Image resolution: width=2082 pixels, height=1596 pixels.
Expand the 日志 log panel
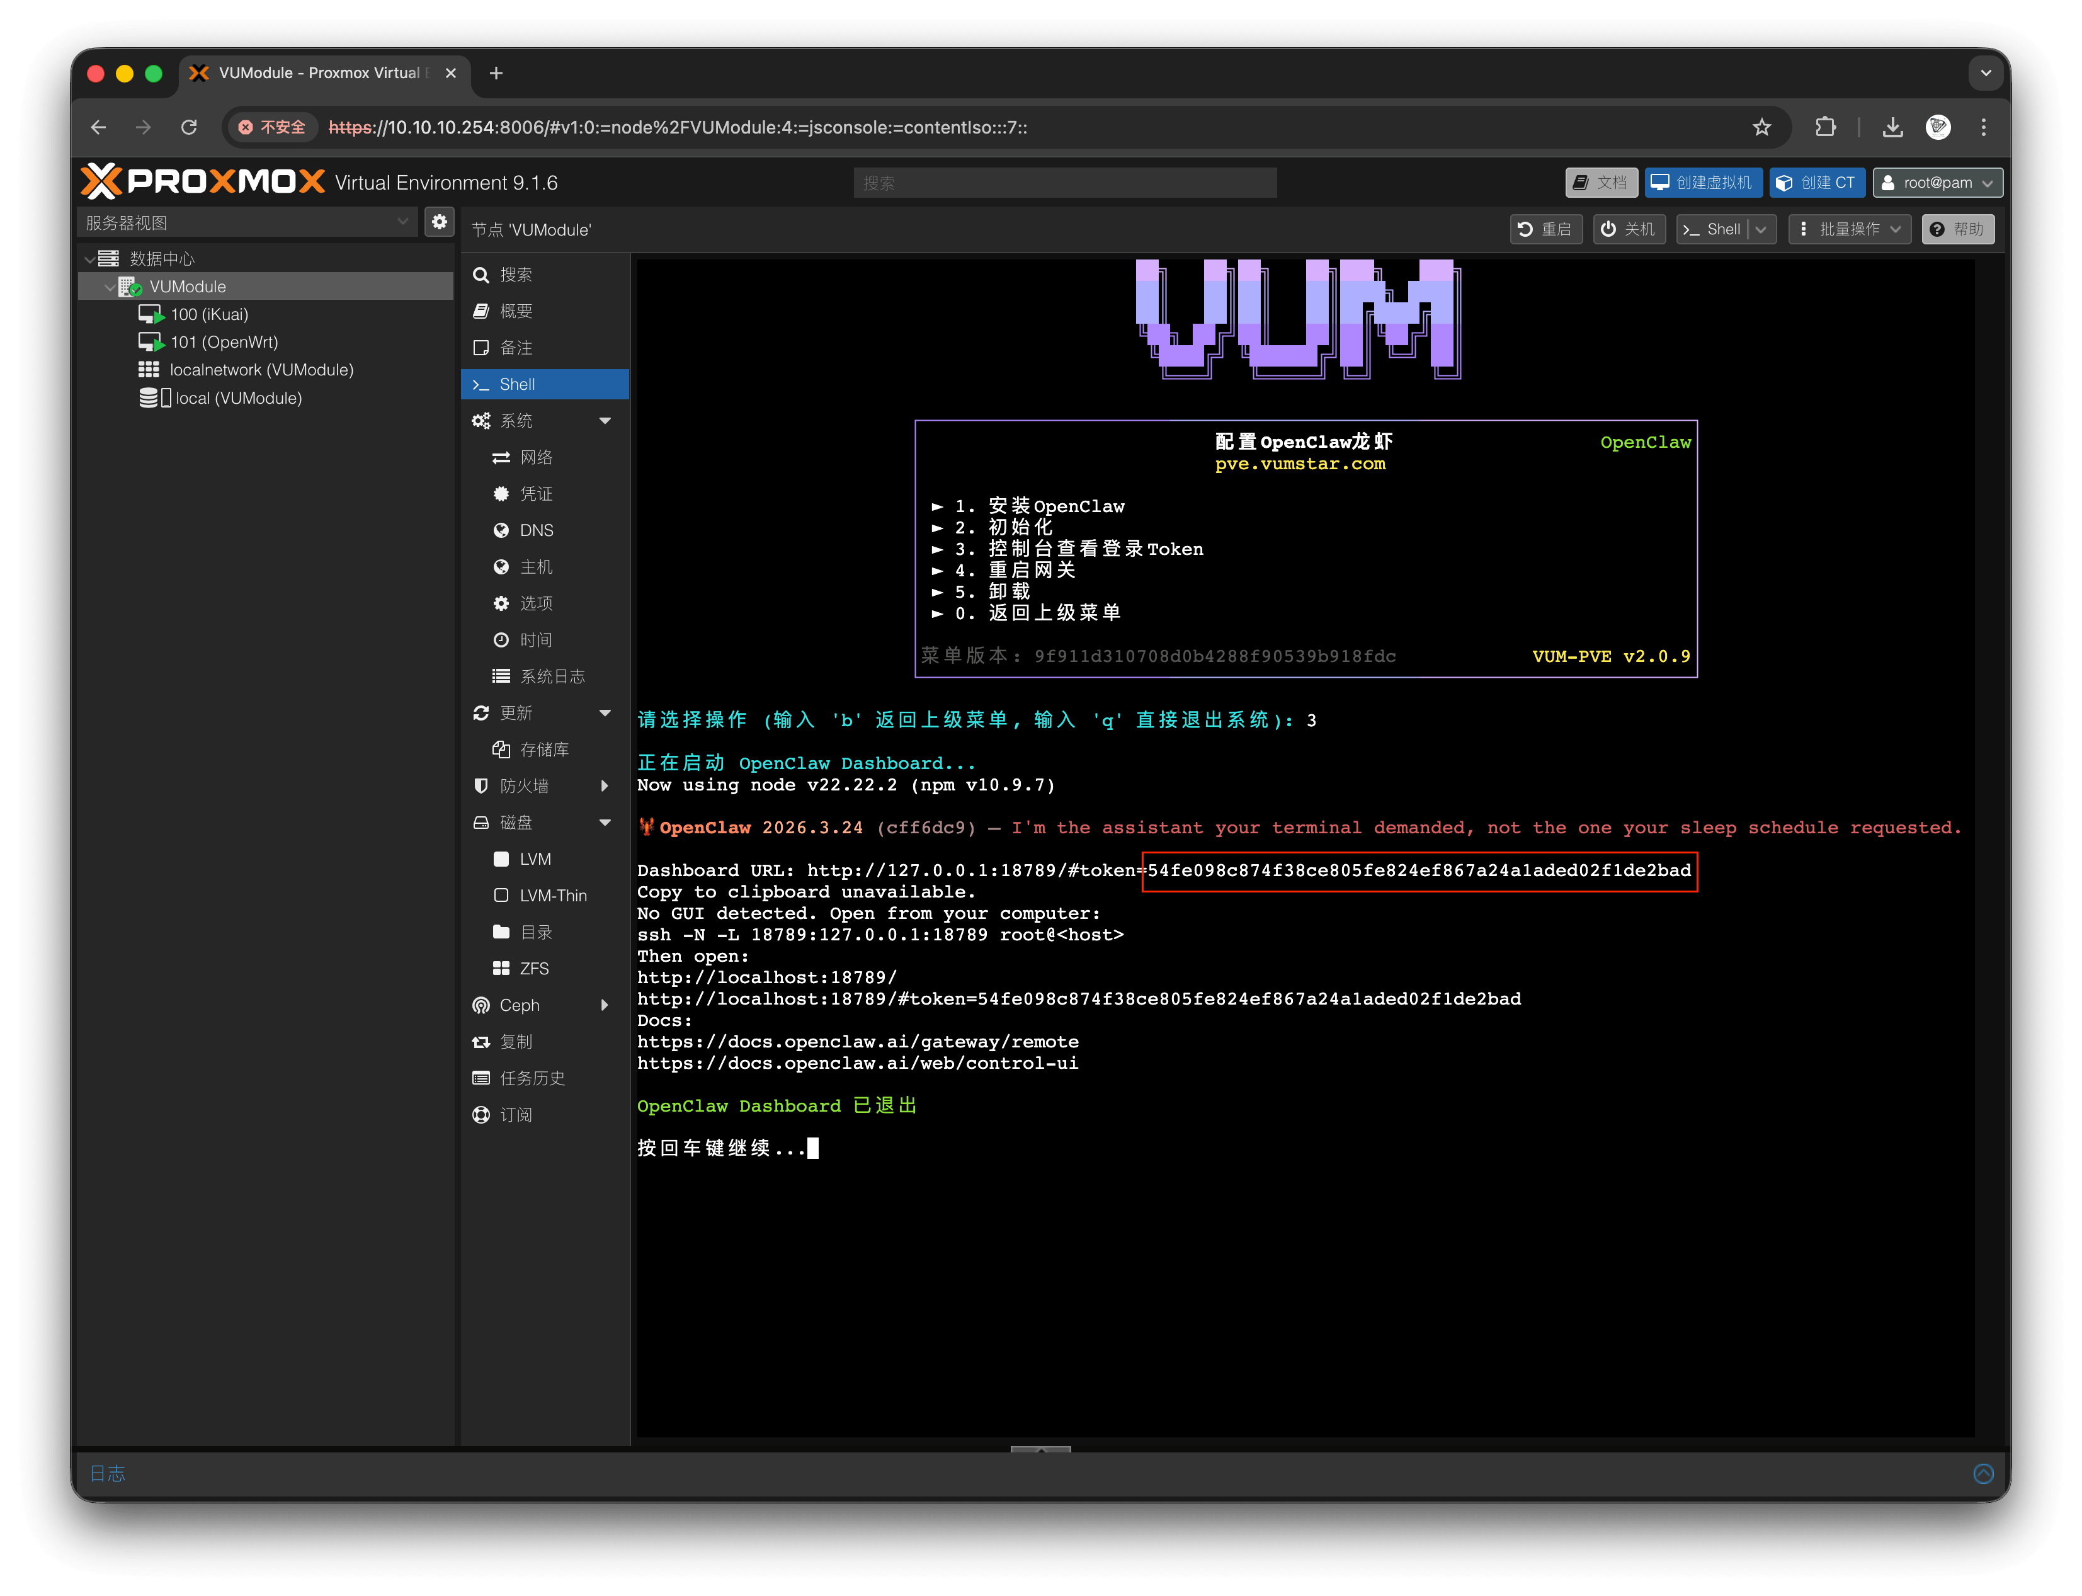pos(107,1473)
